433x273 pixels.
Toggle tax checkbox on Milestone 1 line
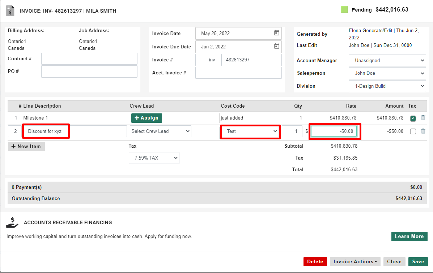pos(413,118)
